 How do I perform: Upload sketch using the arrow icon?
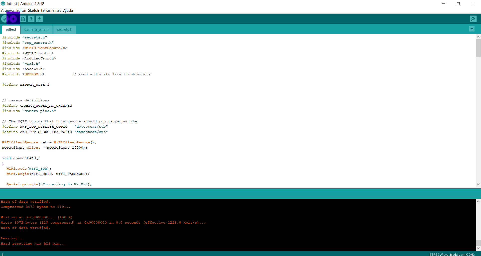tap(13, 19)
